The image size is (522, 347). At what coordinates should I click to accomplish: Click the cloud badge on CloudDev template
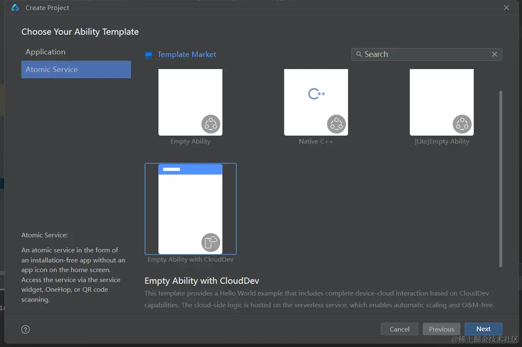click(211, 242)
